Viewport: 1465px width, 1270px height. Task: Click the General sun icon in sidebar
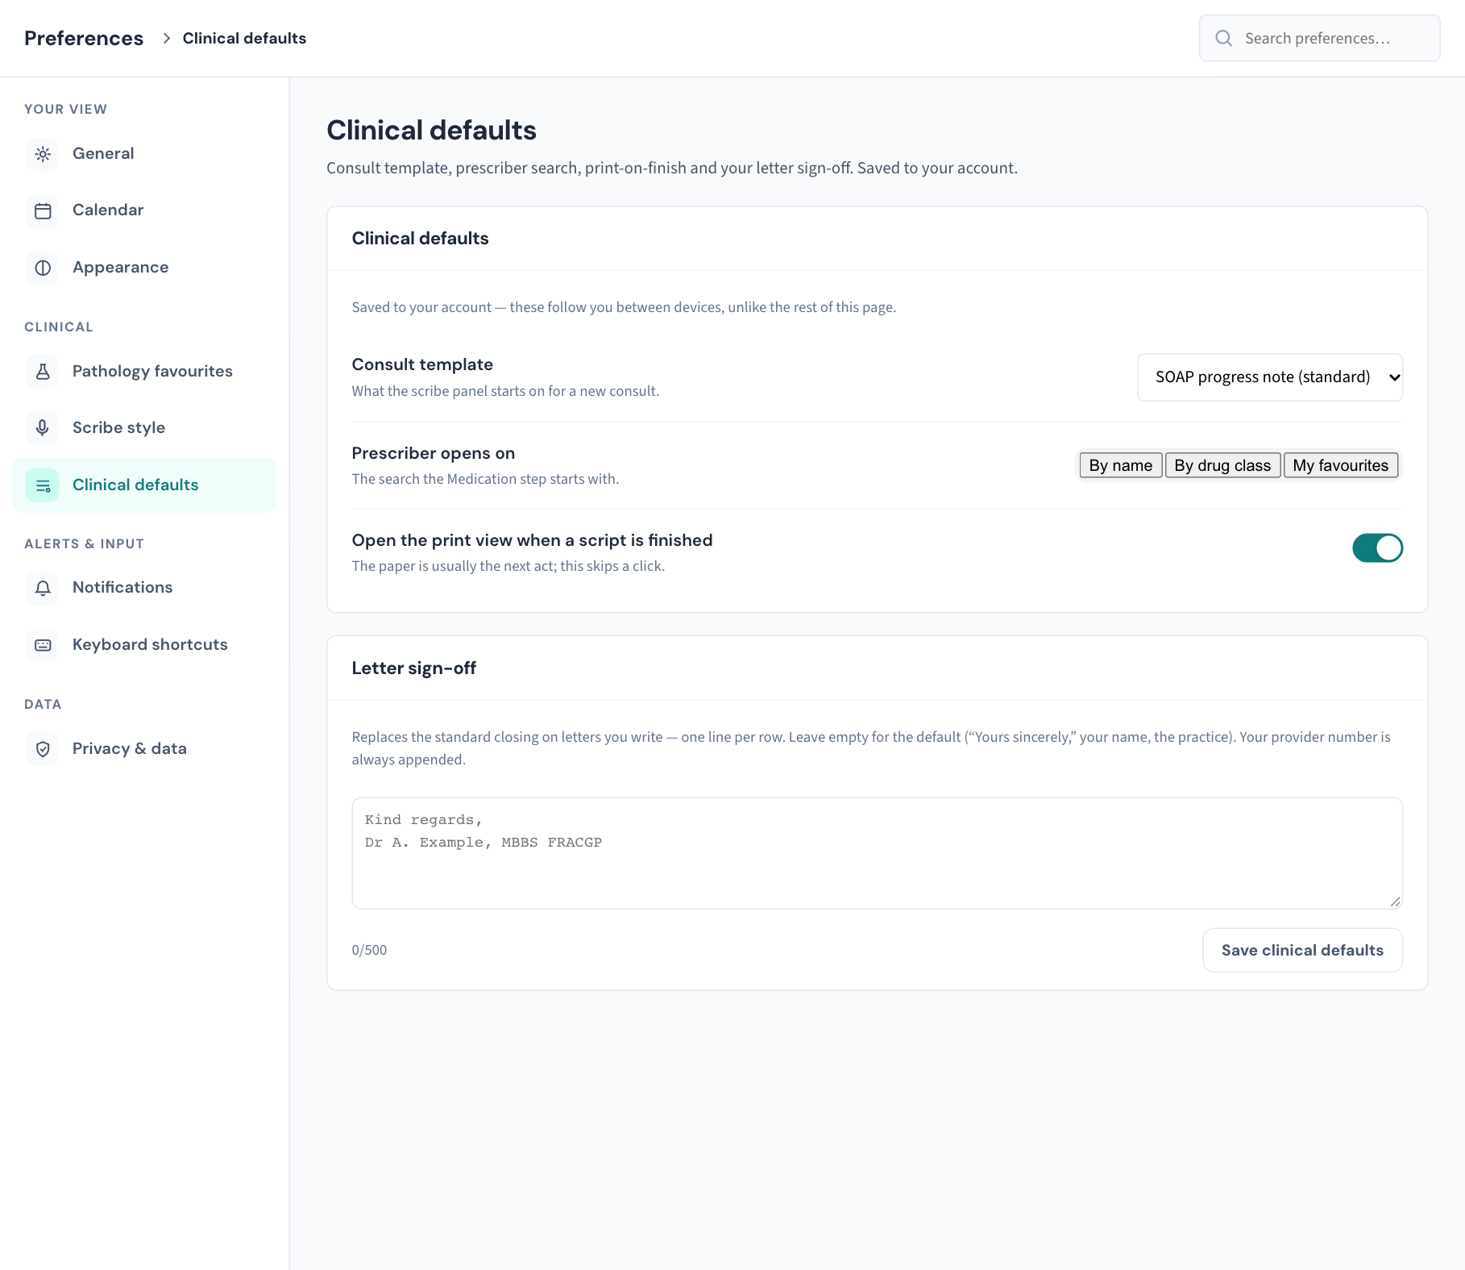point(43,154)
